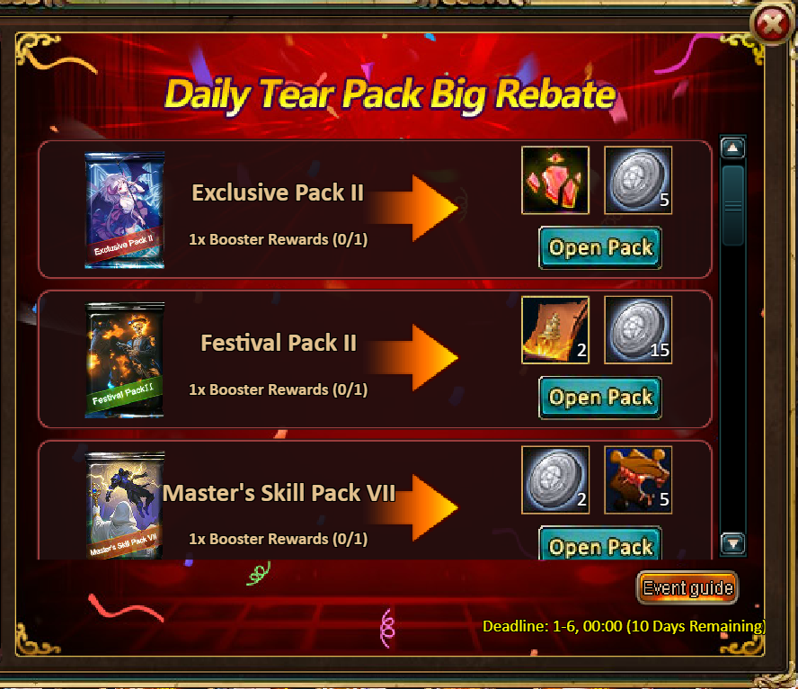Viewport: 798px width, 689px height.
Task: Click the silver coin reward showing 2
Action: (555, 479)
